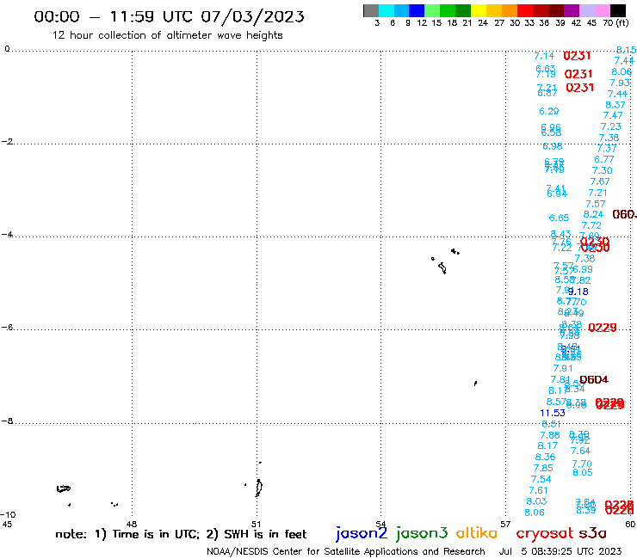Click the wave height value '7.93'
Viewport: 637px width, 559px height.
[x=620, y=83]
